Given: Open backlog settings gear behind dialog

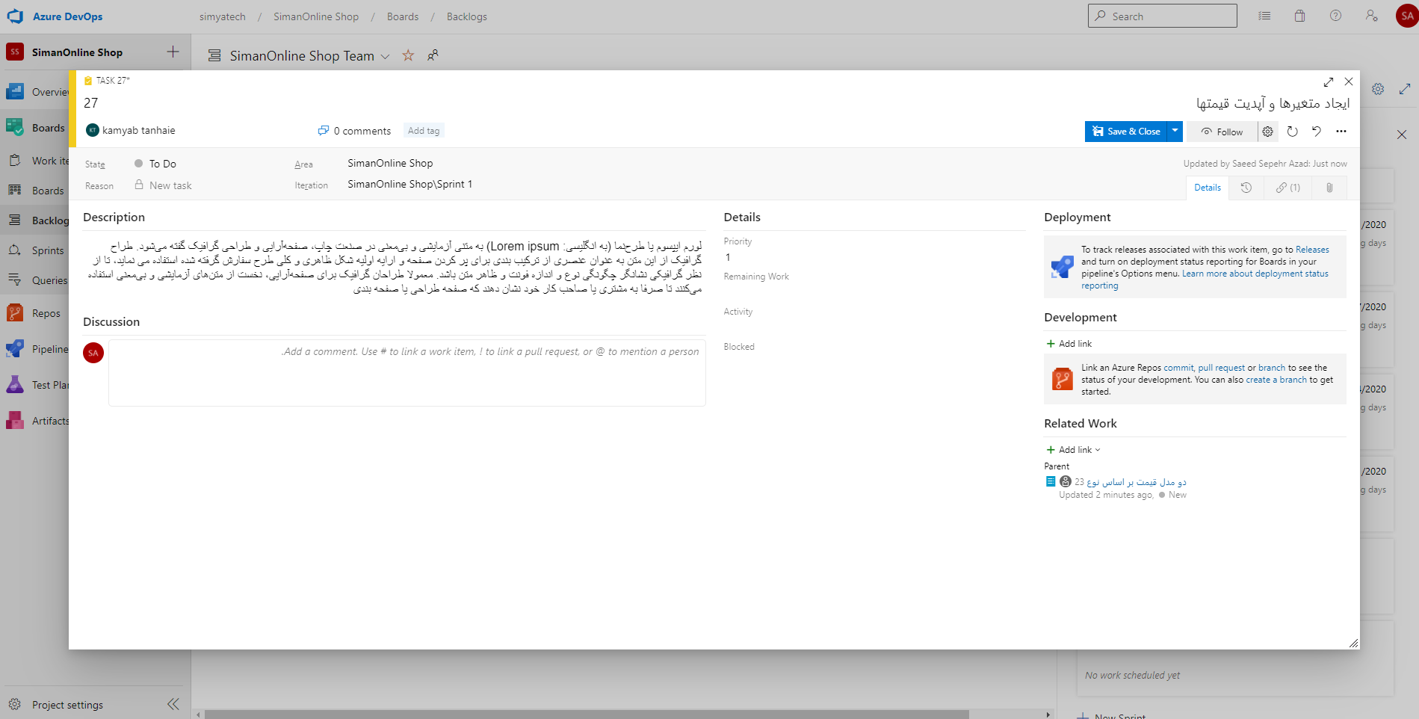Looking at the screenshot, I should tap(1378, 89).
